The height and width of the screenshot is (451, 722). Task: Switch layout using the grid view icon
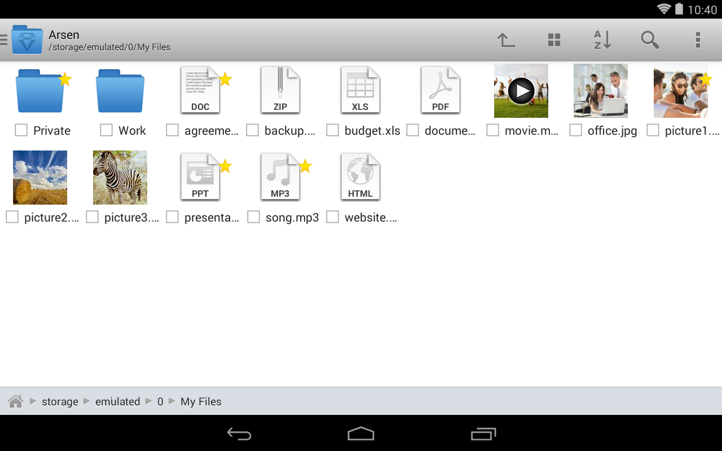(x=553, y=39)
